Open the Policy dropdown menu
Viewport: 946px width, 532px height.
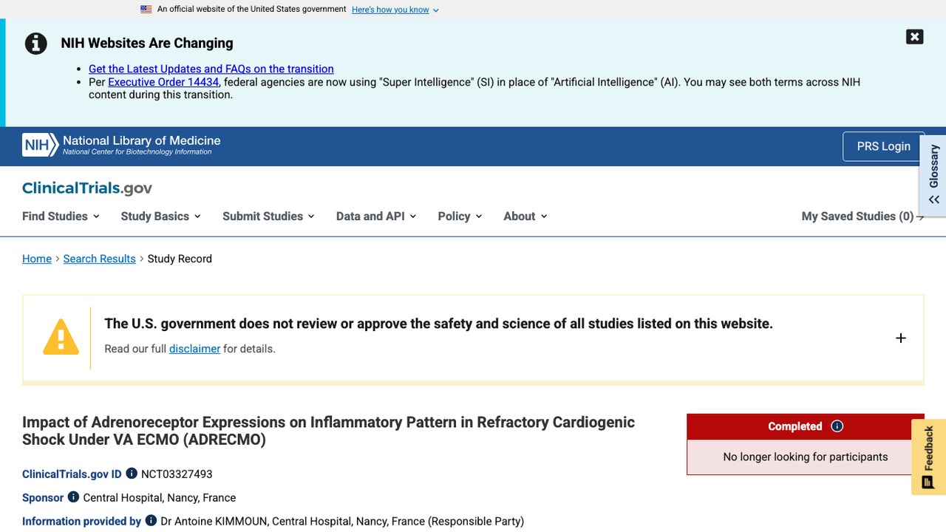pyautogui.click(x=460, y=216)
